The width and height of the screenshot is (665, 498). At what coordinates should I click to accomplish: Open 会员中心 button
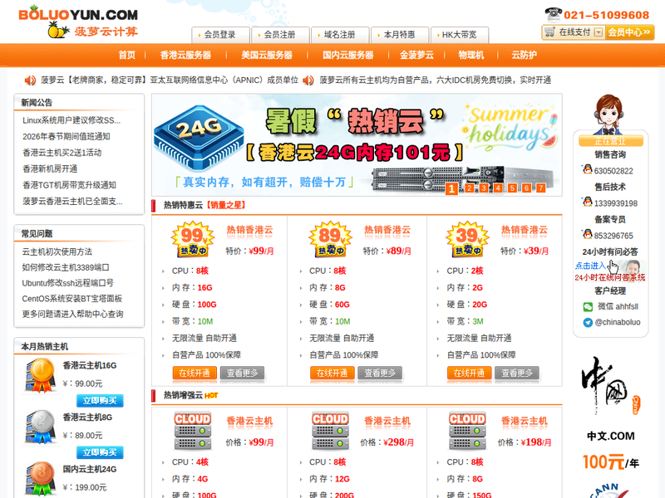point(629,32)
